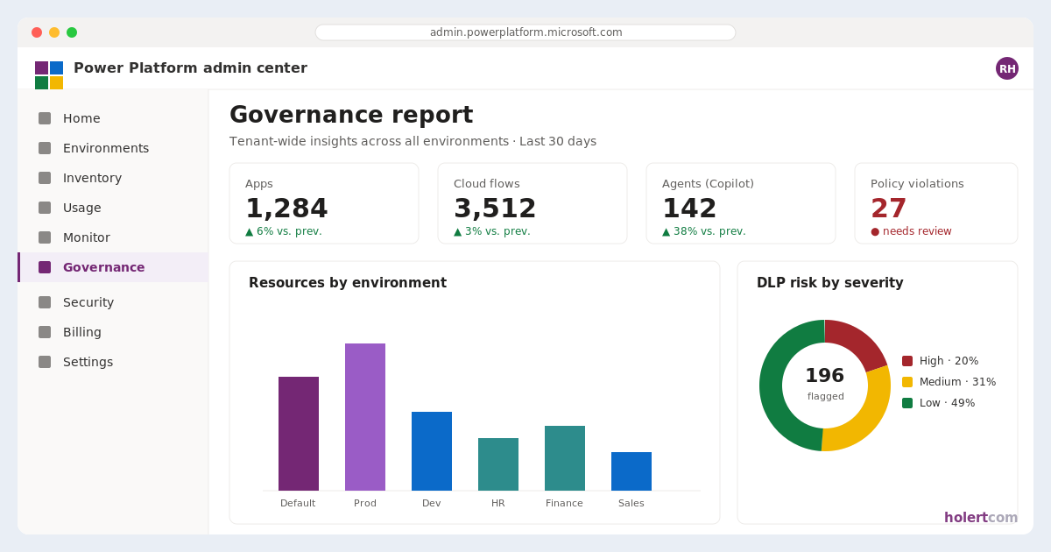Click the 'Prod' axis label
Screen dimensions: 1051x552
click(365, 503)
